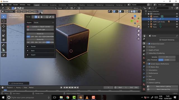Adjust Jitter Threshold slider
This screenshot has width=179, height=100.
[x=167, y=60]
